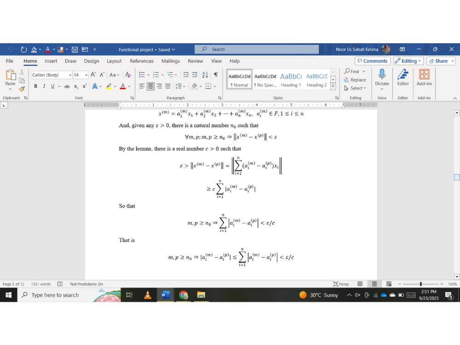
Task: Open the Add-ins panel
Action: pos(424,78)
